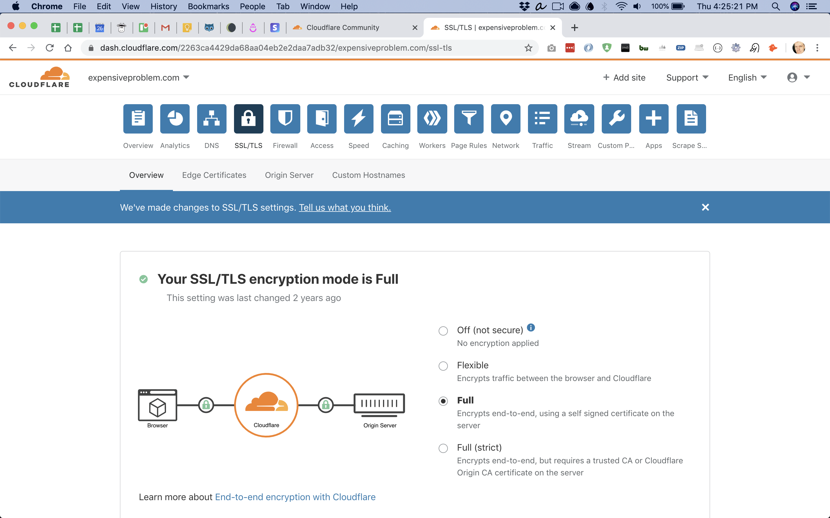
Task: Open the Firewall shield icon
Action: [x=285, y=119]
